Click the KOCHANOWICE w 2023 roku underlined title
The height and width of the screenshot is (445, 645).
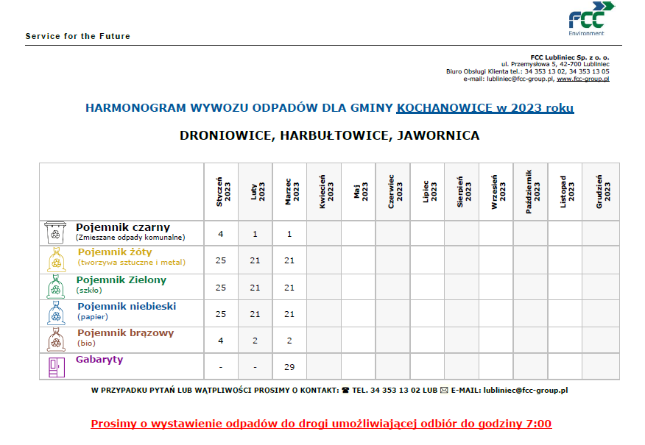485,108
